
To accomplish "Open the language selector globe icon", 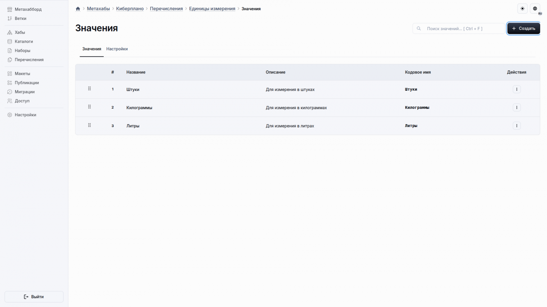I will coord(535,9).
